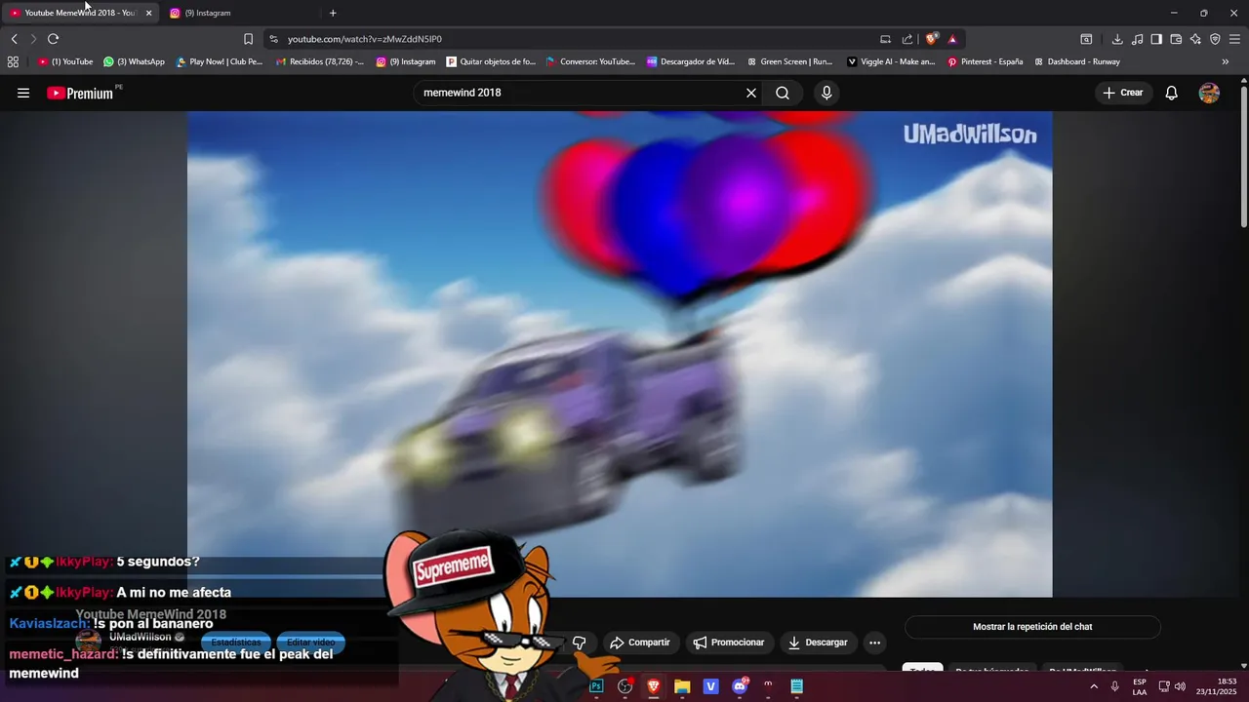Image resolution: width=1249 pixels, height=702 pixels.
Task: Open Brave Rewards triangle icon
Action: 952,39
